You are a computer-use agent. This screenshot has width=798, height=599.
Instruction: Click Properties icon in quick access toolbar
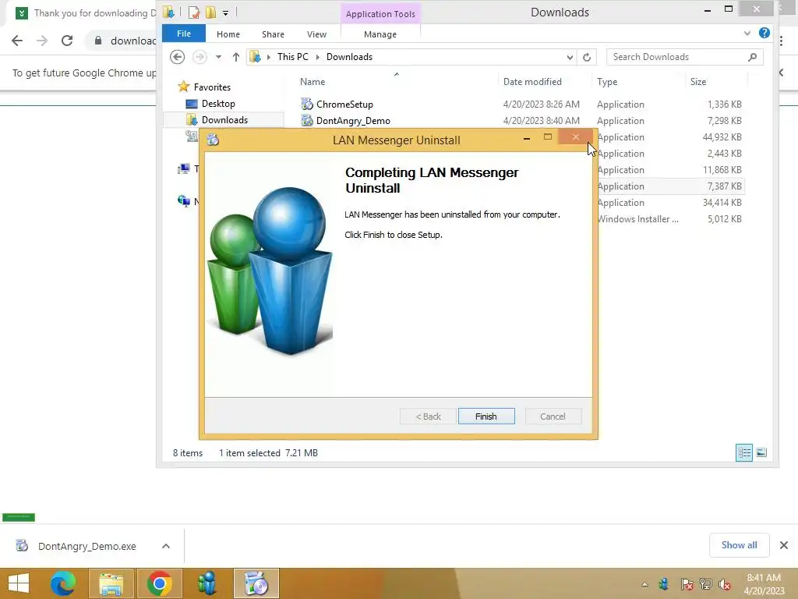(193, 12)
